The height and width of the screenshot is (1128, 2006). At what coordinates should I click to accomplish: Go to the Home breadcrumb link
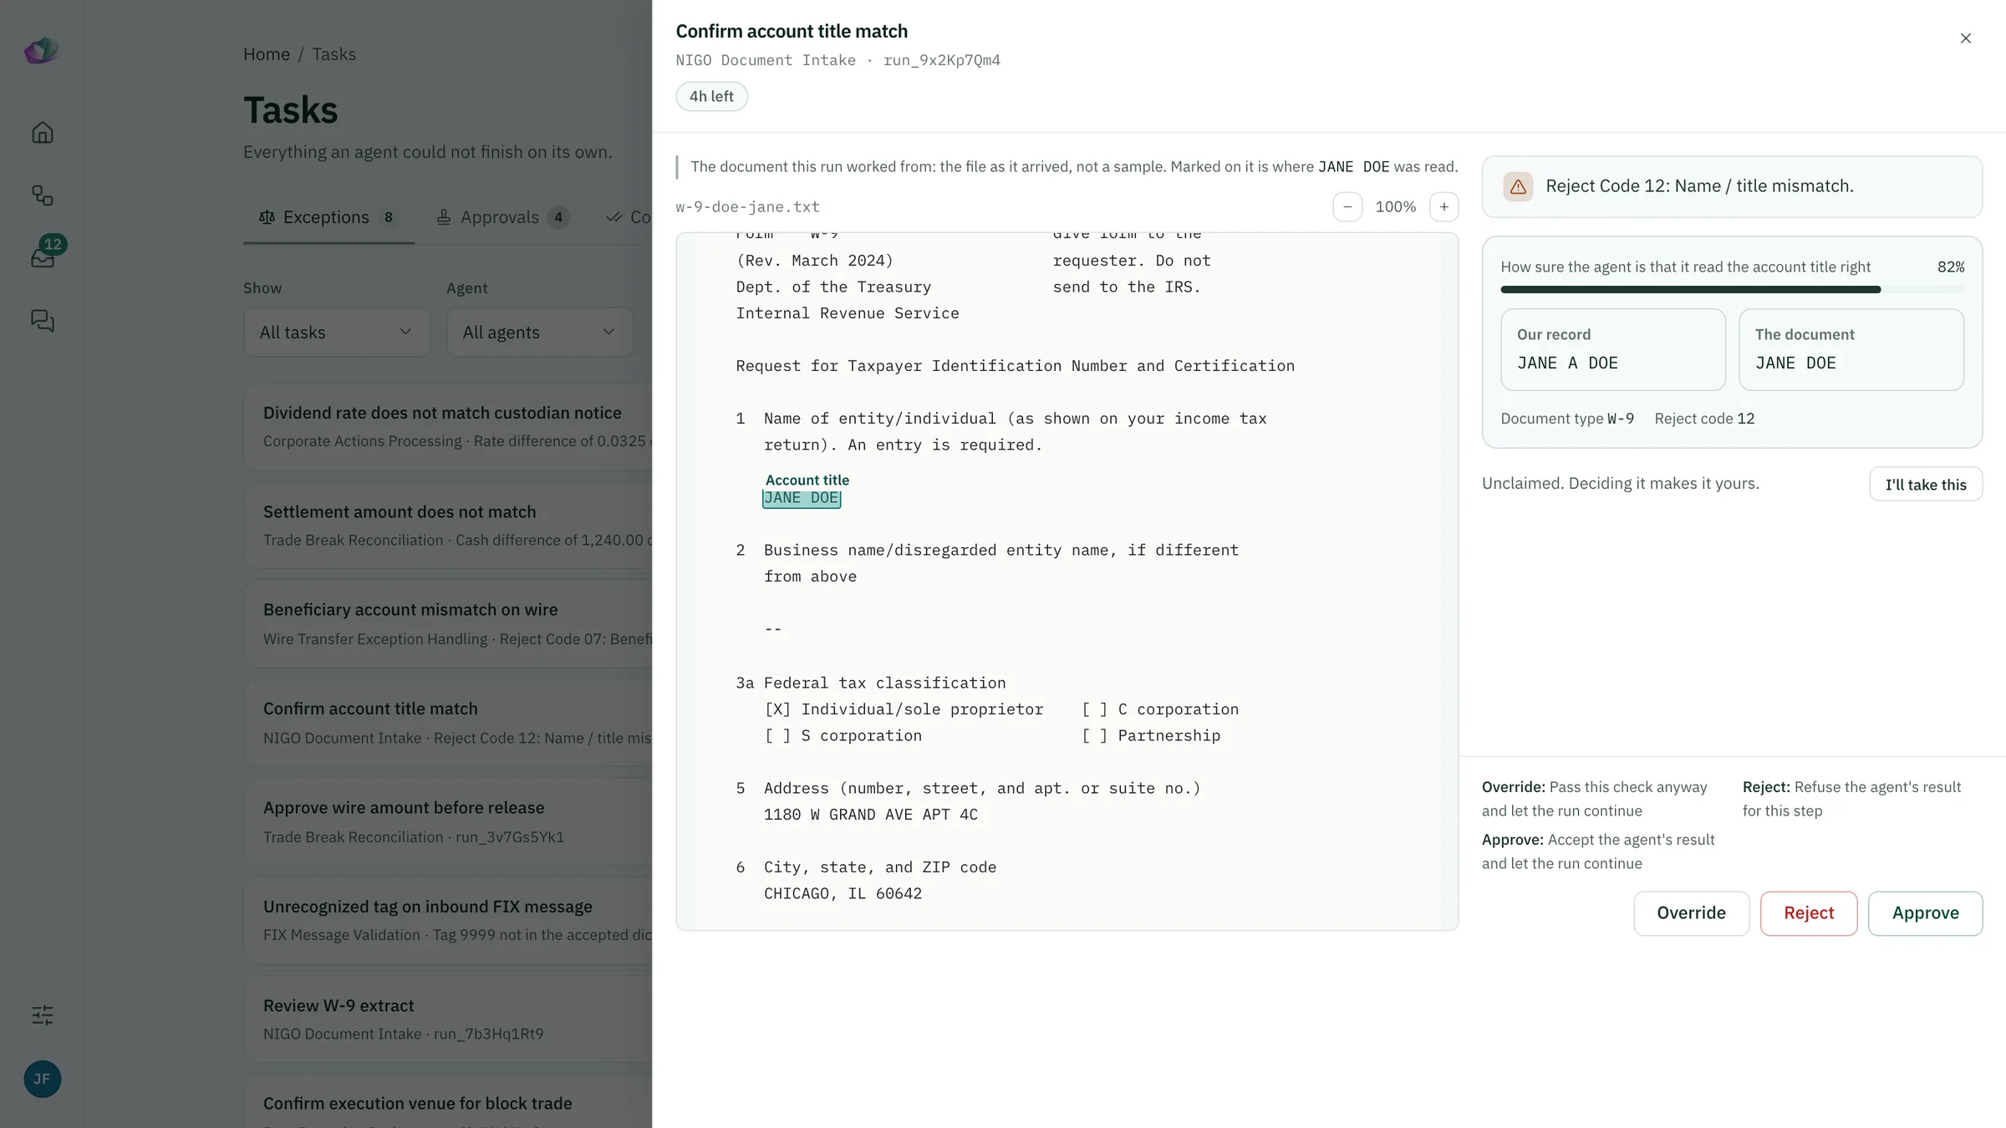pos(267,54)
